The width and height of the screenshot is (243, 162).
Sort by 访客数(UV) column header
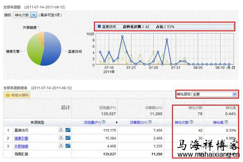tap(139, 122)
